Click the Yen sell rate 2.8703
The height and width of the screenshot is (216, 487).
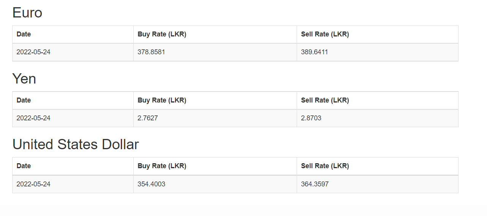pyautogui.click(x=311, y=118)
